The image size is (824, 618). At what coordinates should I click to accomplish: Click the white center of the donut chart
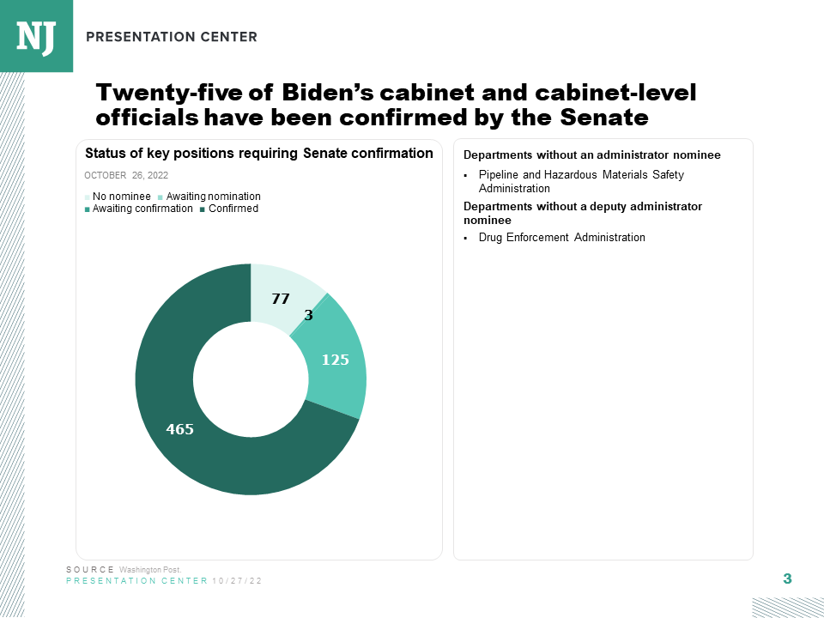(x=251, y=379)
